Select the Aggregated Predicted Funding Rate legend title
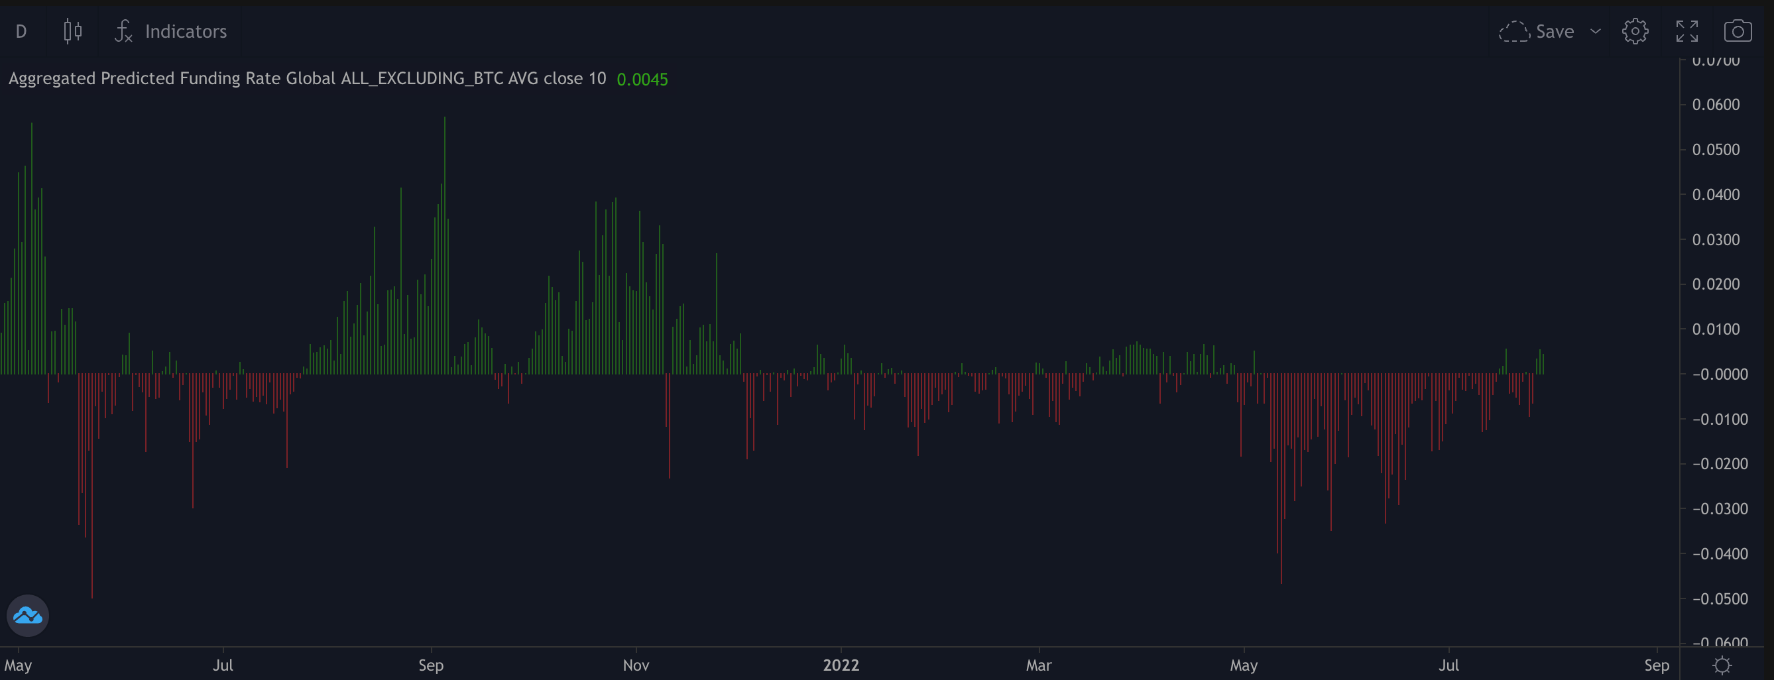1774x680 pixels. 307,78
